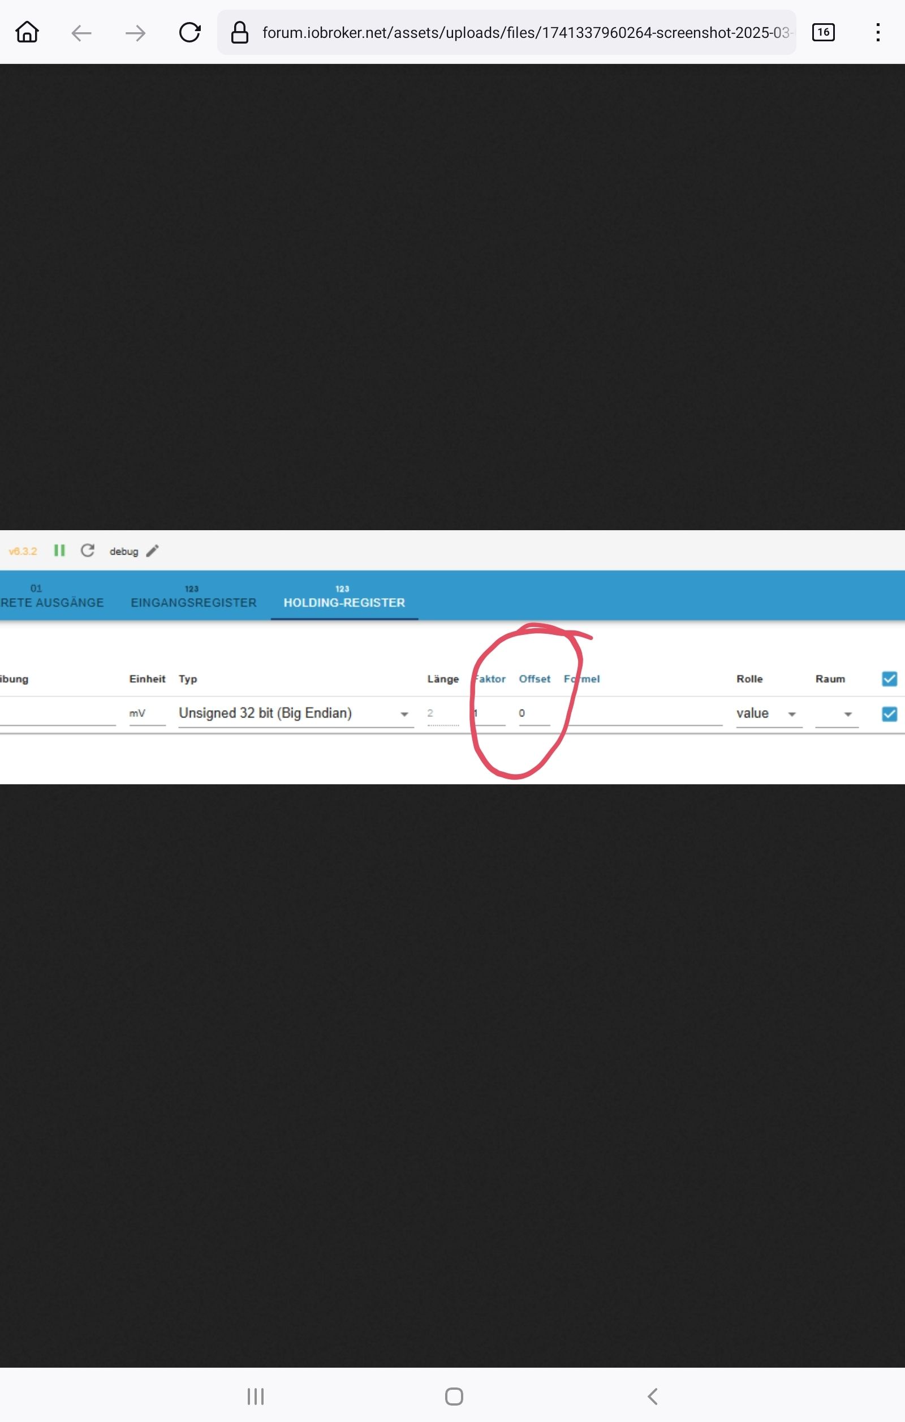Screen dimensions: 905x1422
Task: Reload the current page
Action: point(189,32)
